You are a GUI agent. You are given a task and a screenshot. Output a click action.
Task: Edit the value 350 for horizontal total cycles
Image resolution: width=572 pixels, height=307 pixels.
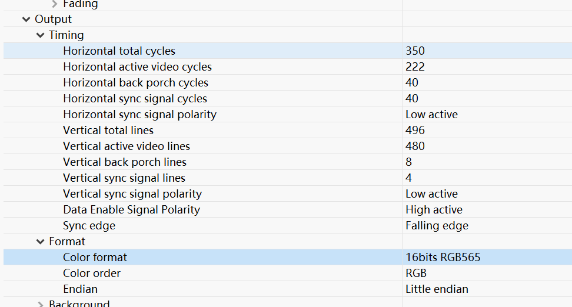415,51
